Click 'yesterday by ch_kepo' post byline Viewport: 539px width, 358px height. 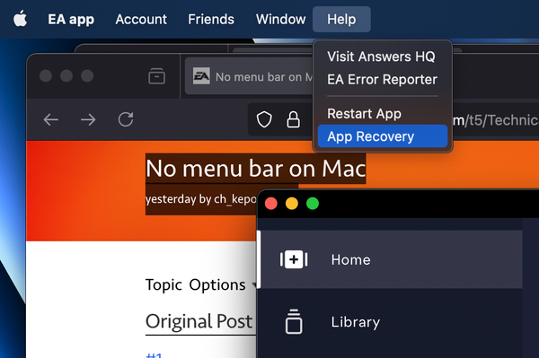click(201, 199)
